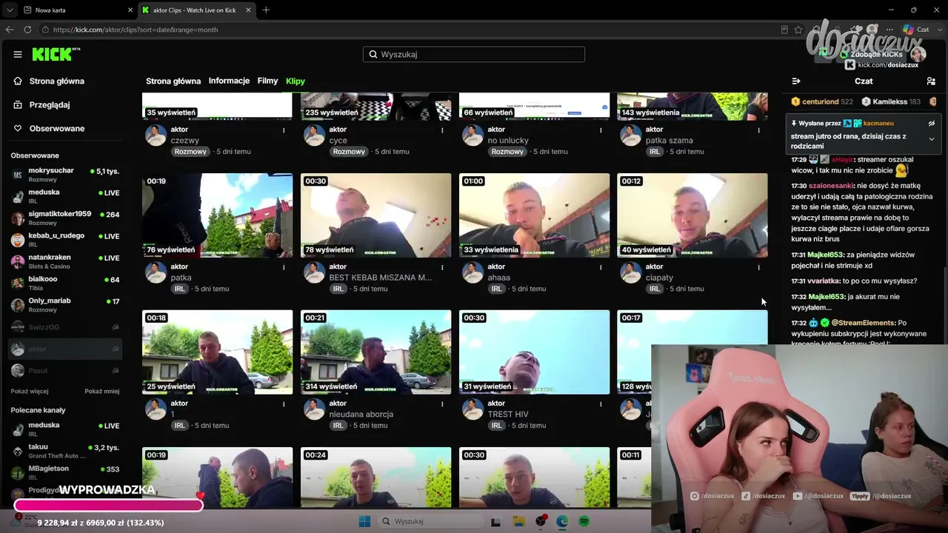Open options for the 'ciapaty' clip
948x533 pixels.
tap(758, 267)
